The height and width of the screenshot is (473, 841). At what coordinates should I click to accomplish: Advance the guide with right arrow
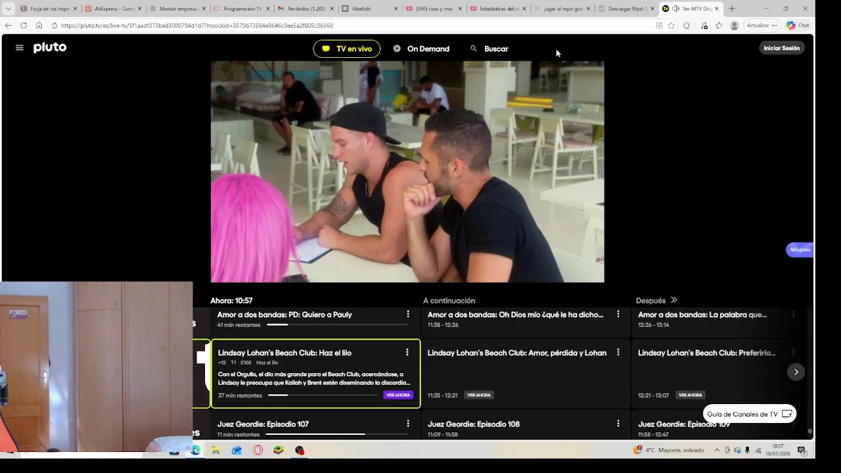[796, 372]
